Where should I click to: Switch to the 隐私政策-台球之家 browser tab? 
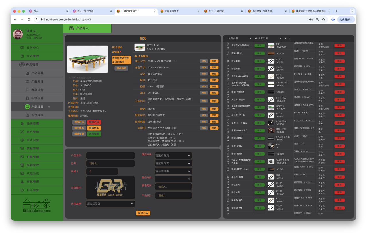[267, 11]
